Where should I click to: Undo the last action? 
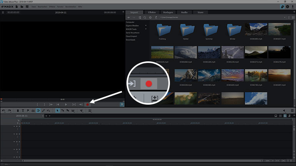[x=3, y=111]
